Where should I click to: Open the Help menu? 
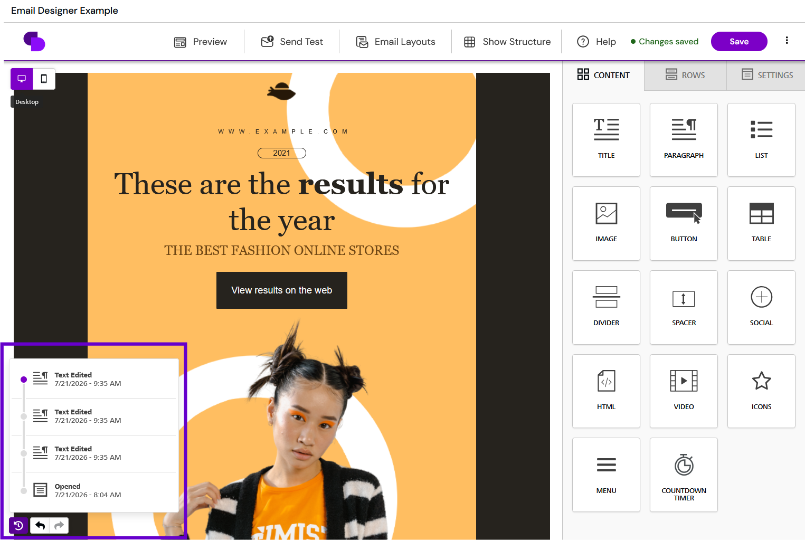[x=596, y=42]
